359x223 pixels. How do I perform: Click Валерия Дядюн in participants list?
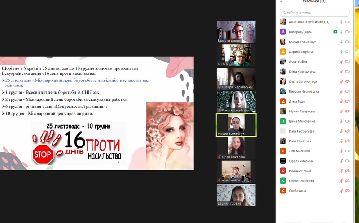click(x=301, y=32)
